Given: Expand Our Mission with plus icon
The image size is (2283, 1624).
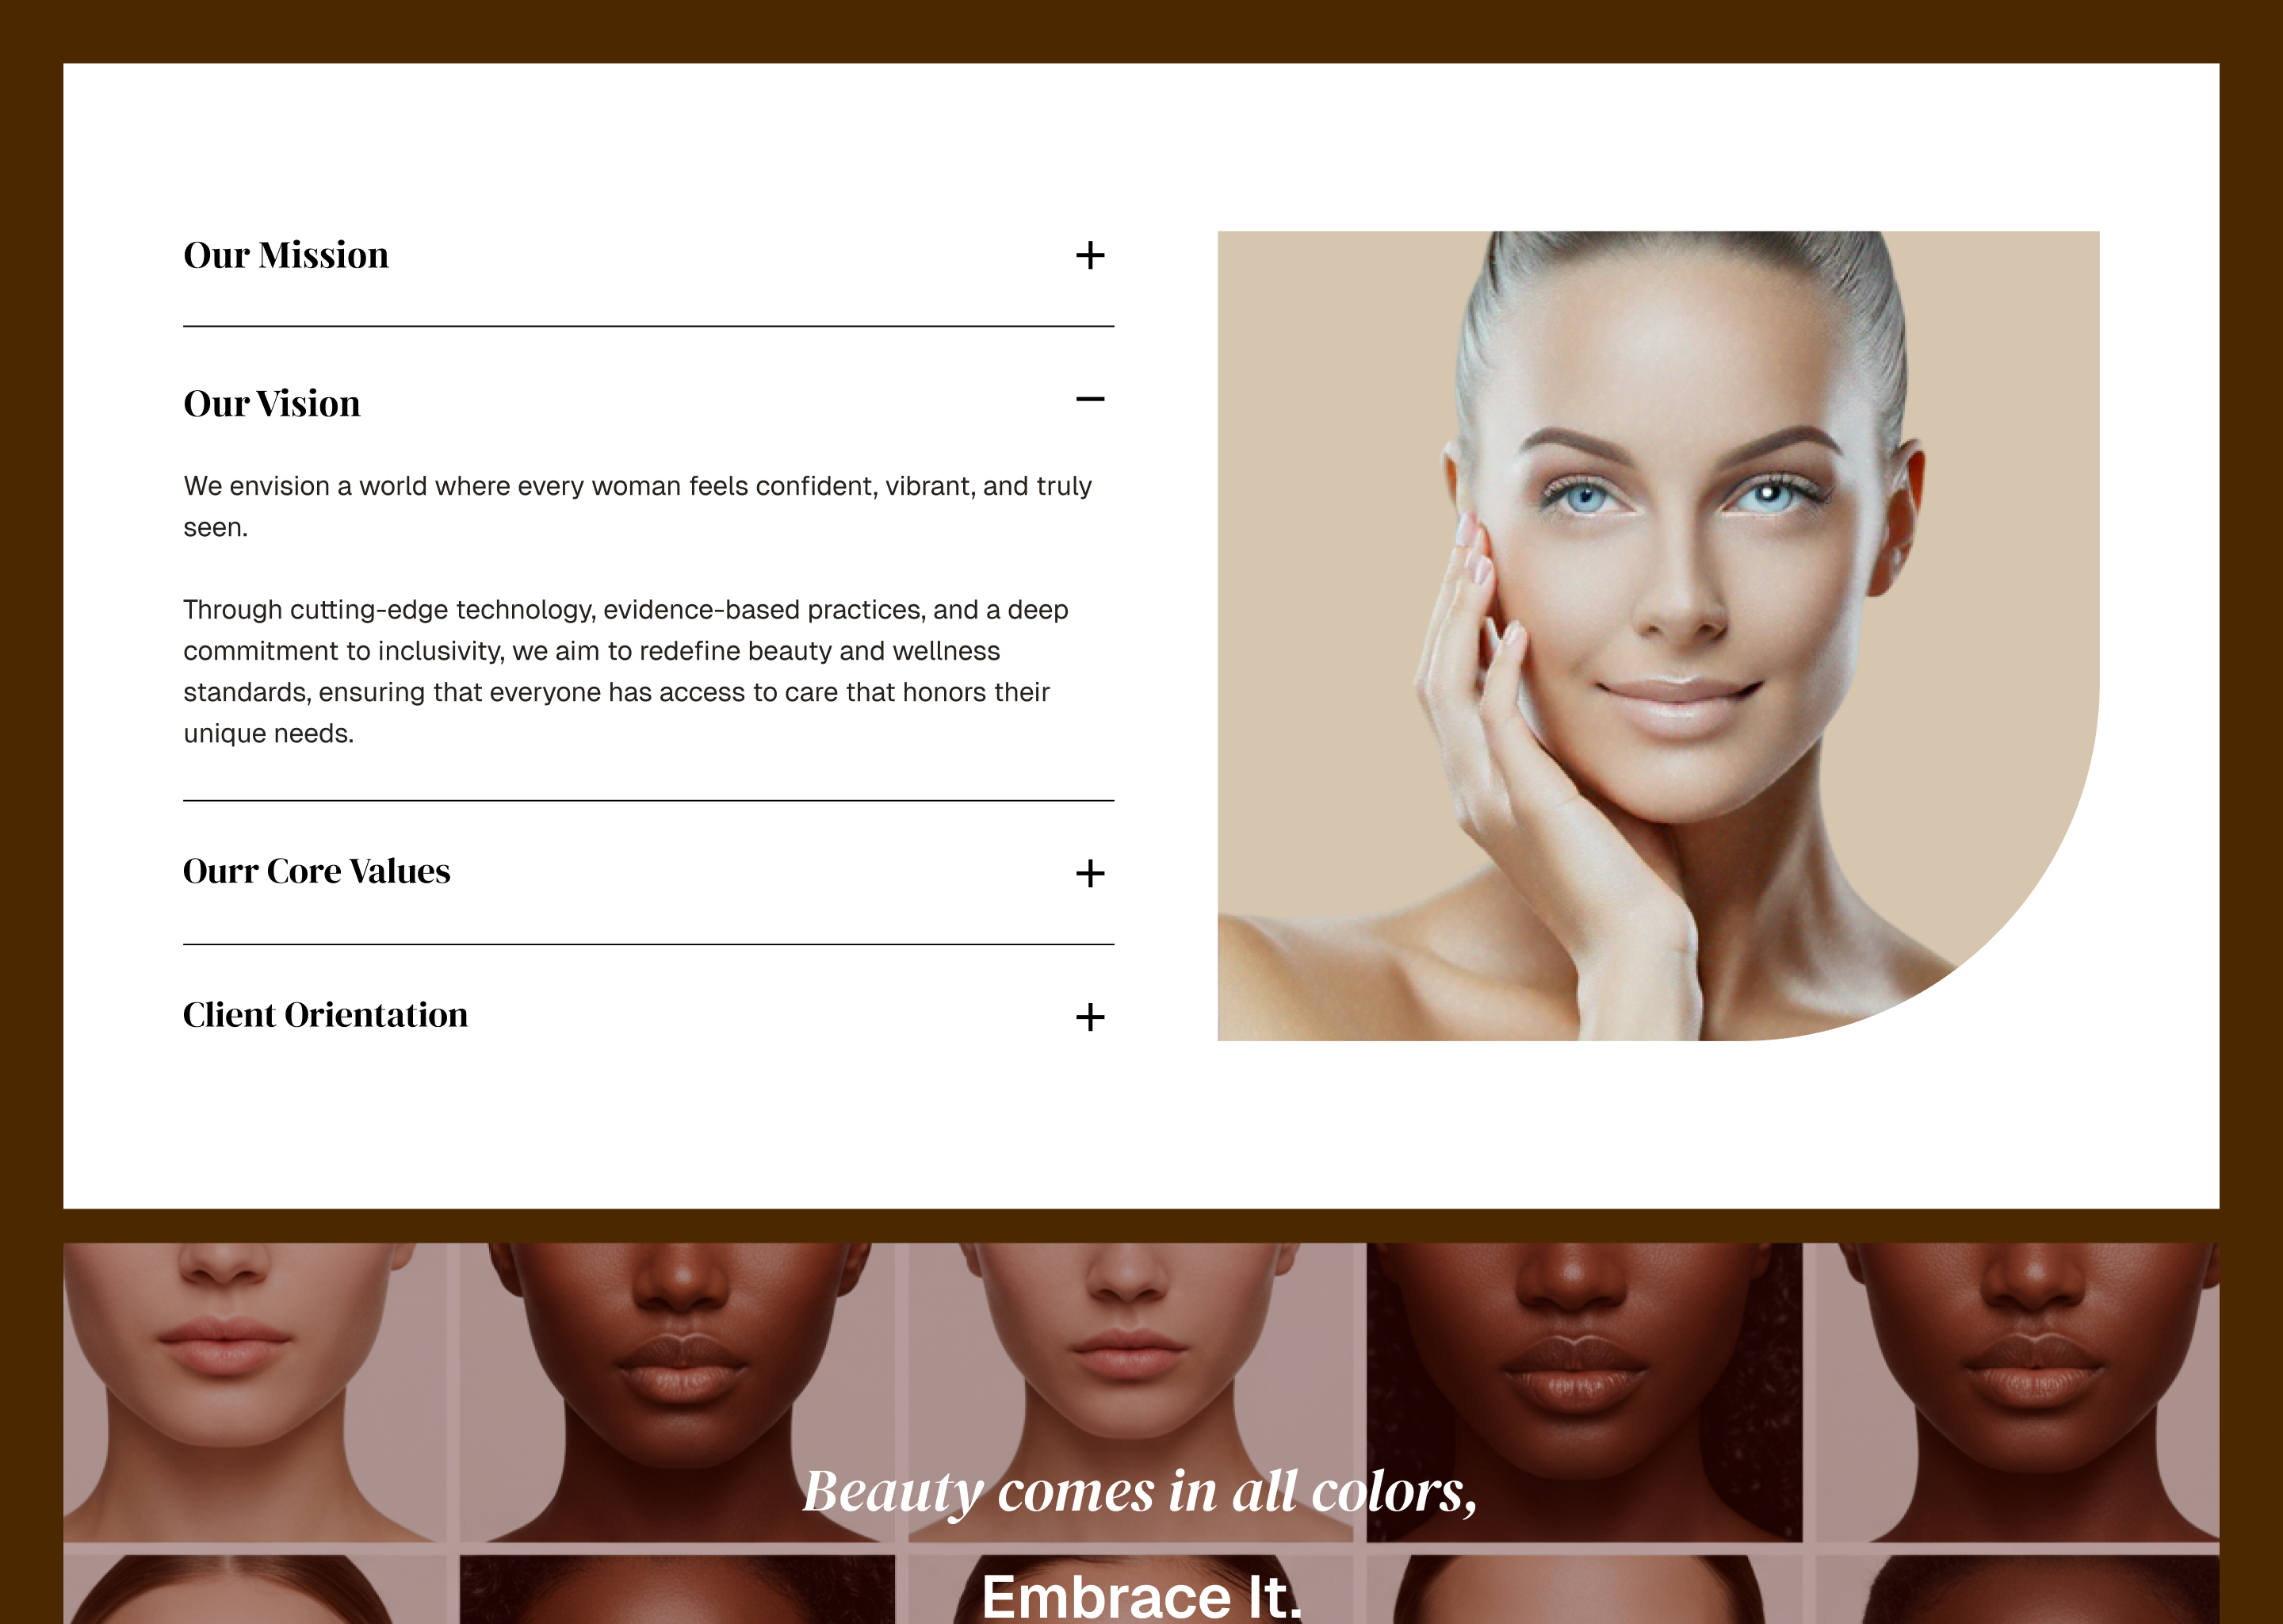Looking at the screenshot, I should coord(1089,255).
